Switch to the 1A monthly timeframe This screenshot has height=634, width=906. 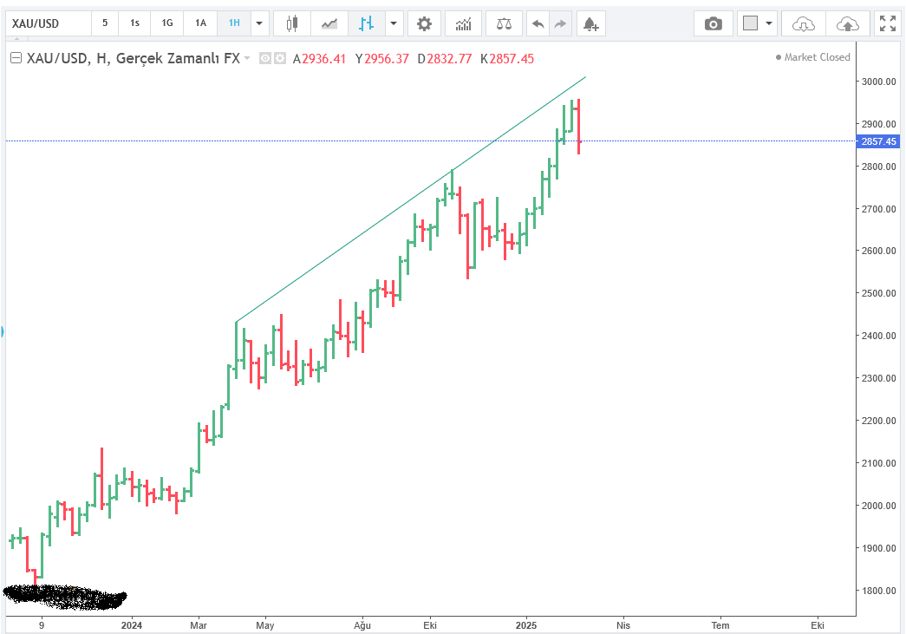click(x=200, y=23)
